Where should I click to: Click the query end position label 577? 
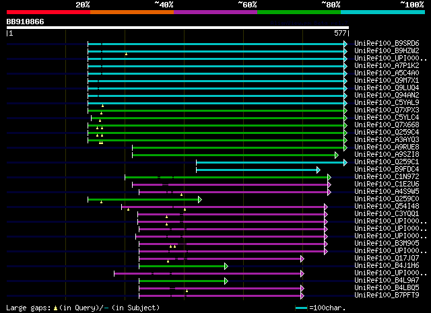(x=340, y=33)
